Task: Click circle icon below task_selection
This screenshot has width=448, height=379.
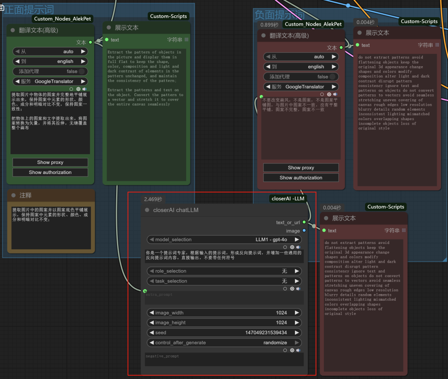Action: tap(285, 289)
